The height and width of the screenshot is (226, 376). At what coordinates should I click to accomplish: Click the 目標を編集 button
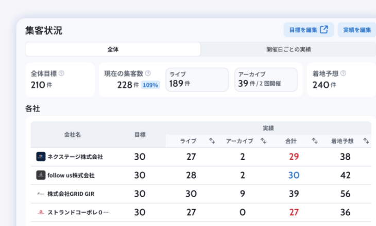(x=309, y=30)
